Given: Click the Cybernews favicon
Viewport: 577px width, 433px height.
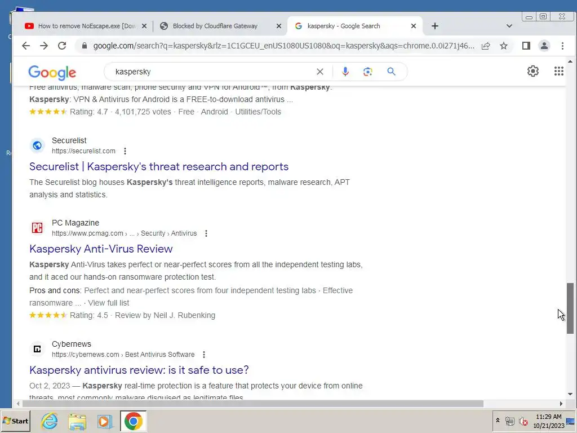Looking at the screenshot, I should 37,349.
